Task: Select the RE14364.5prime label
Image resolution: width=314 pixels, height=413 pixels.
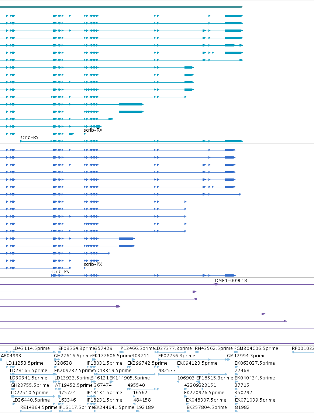Action: 39,407
